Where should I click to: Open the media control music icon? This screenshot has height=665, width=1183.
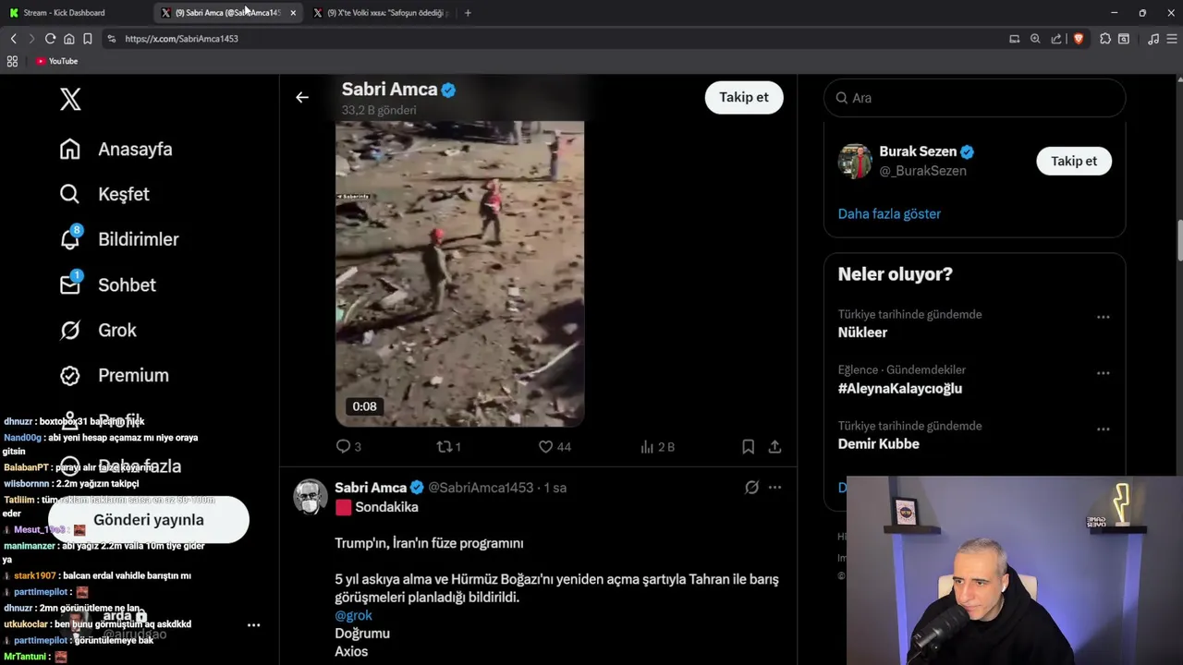tap(1153, 39)
